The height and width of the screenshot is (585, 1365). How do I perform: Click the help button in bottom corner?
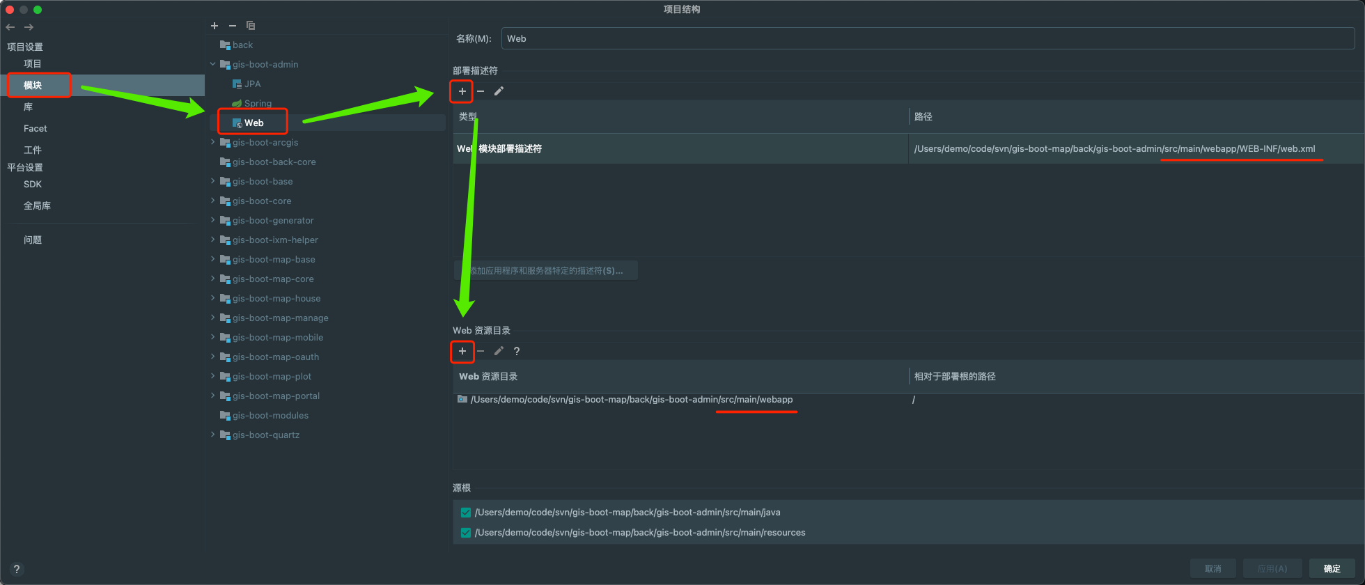click(17, 569)
